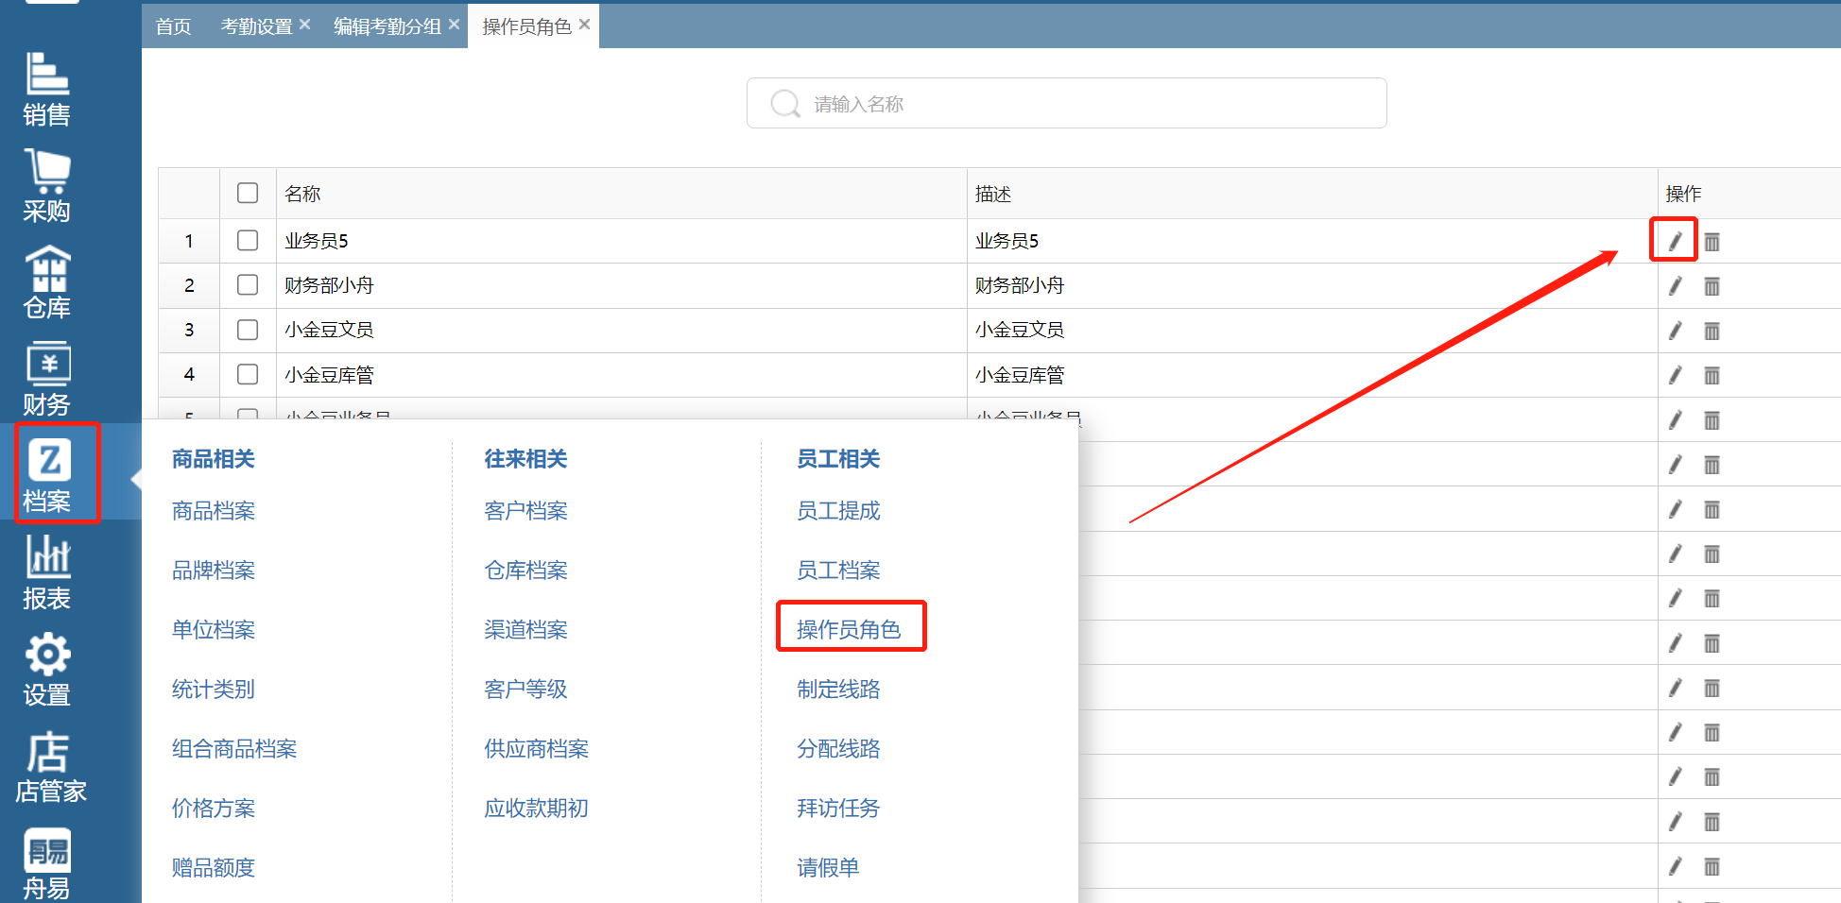Open the 设置 gear module
Image resolution: width=1841 pixels, height=903 pixels.
point(47,670)
